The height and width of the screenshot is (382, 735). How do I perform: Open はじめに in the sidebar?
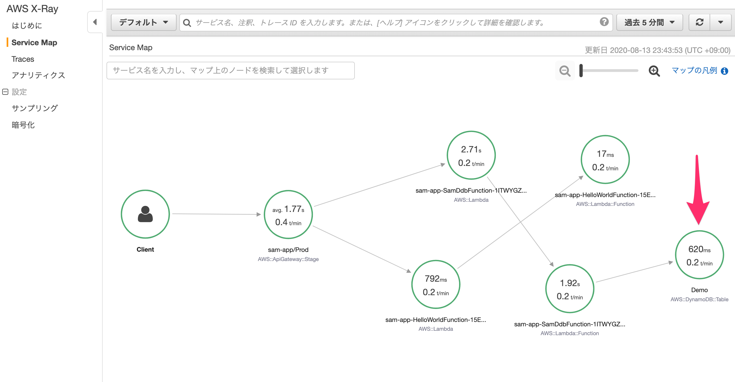tap(27, 26)
